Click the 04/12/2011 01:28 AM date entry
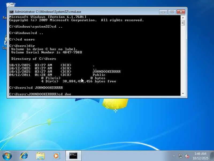This screenshot has height=161, width=214. 30,75
